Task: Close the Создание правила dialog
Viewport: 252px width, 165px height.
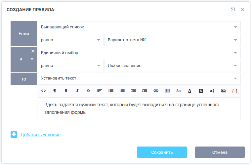Action: (x=243, y=10)
